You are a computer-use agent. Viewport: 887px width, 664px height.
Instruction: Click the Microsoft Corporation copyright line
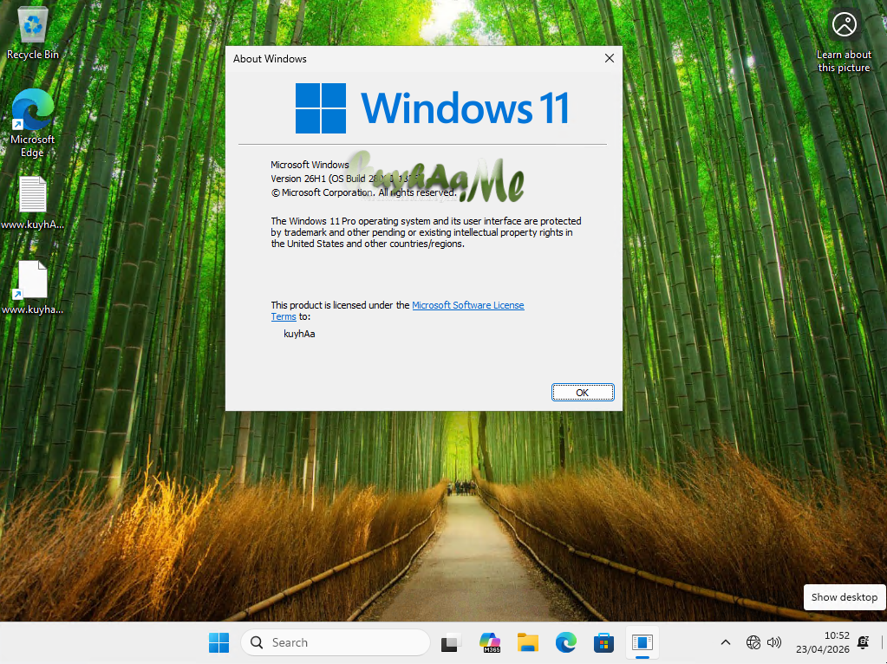coord(364,192)
